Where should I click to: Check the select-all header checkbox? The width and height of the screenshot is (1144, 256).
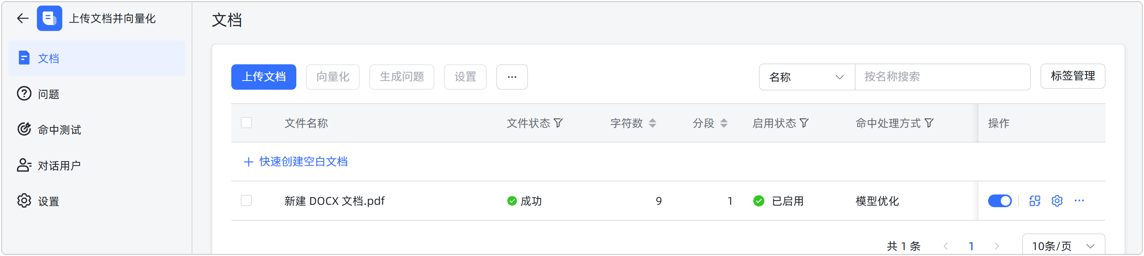pyautogui.click(x=246, y=123)
